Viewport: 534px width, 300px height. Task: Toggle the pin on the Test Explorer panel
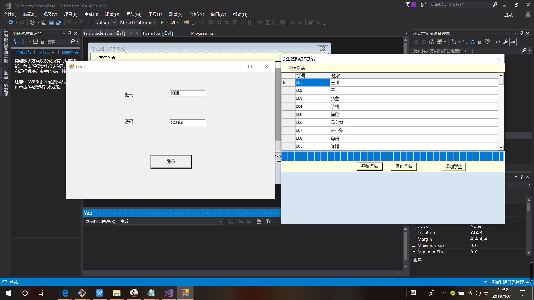click(70, 33)
